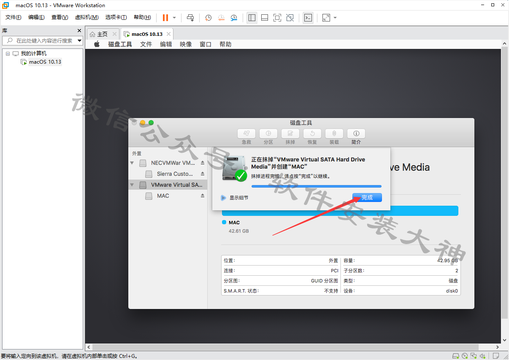The height and width of the screenshot is (360, 509).
Task: Open the stretch display dropdown arrow
Action: (335, 18)
